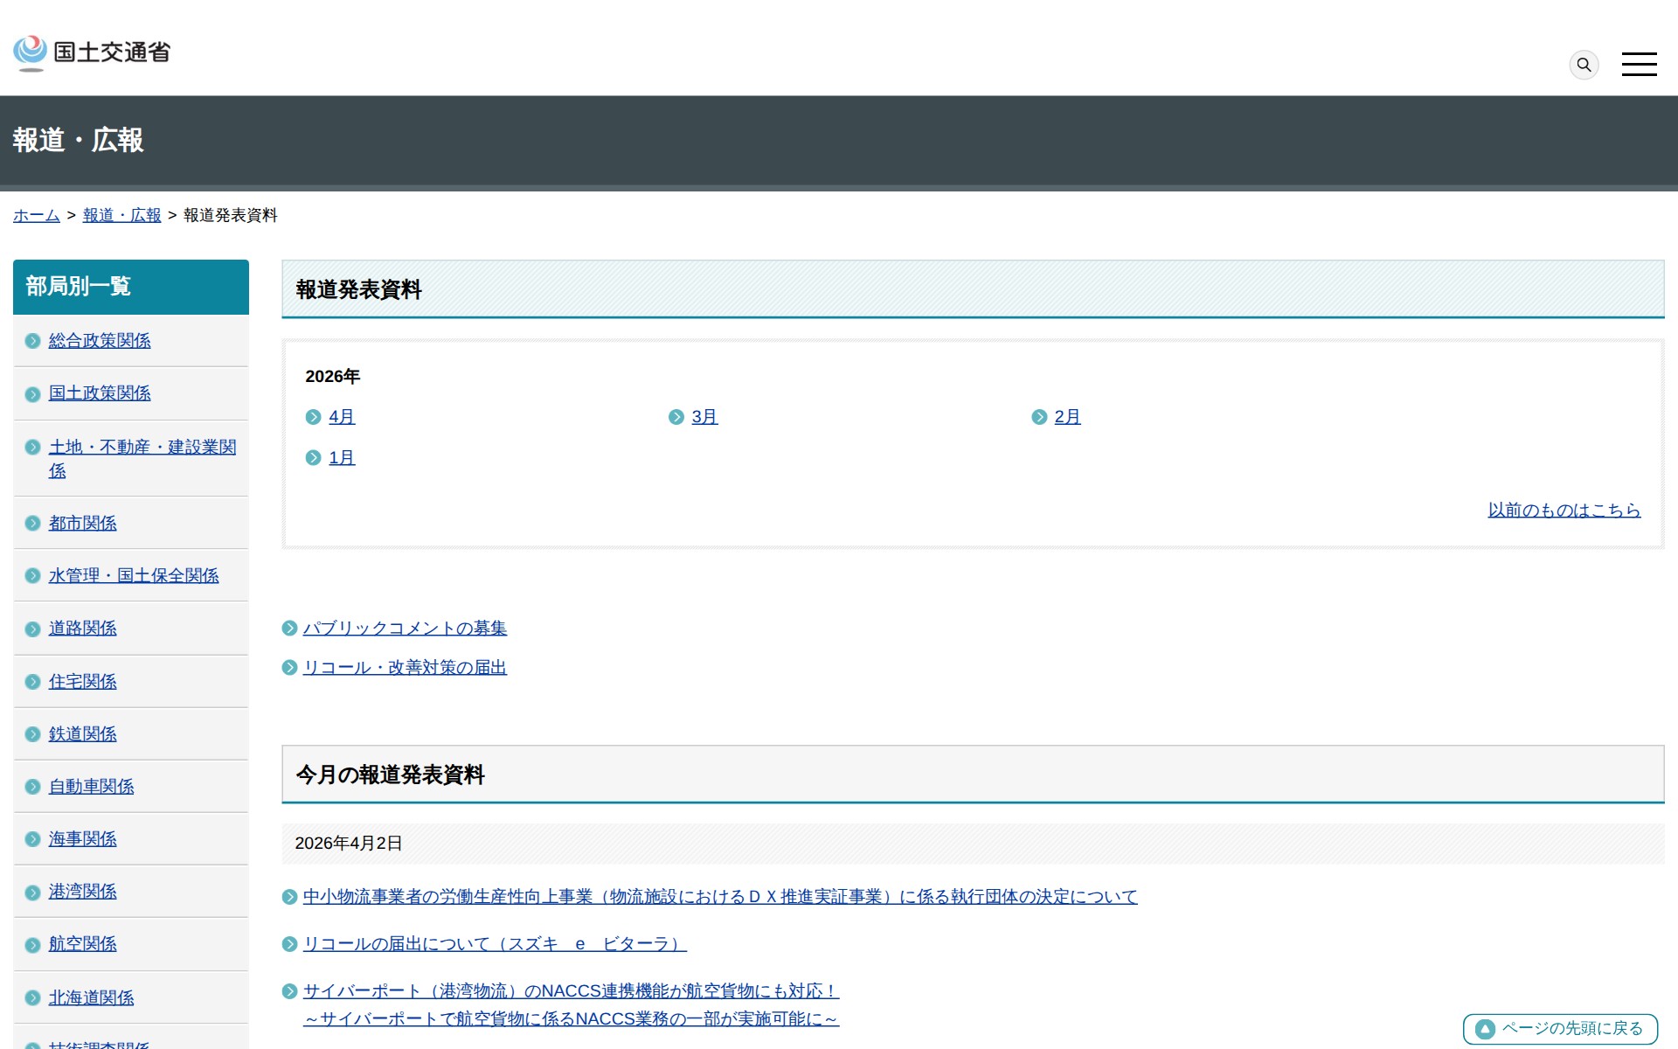Open スズキ e ビターラ recall notice
1678x1049 pixels.
point(494,944)
